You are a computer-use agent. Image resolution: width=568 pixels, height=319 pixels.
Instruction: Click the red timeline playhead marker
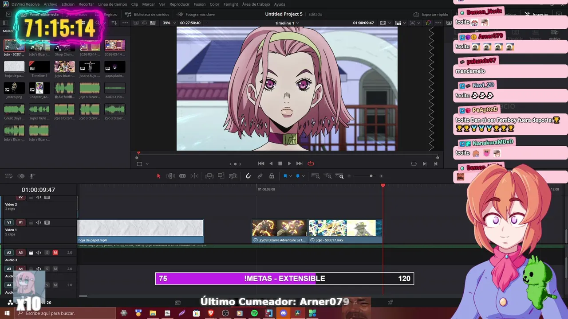pos(383,186)
